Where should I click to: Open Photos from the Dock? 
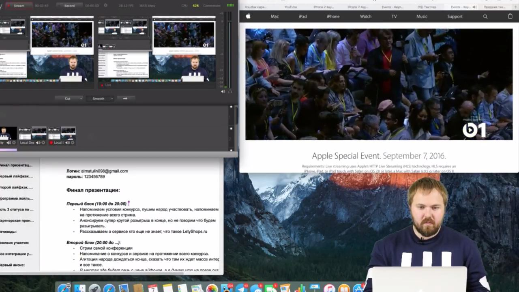[212, 288]
